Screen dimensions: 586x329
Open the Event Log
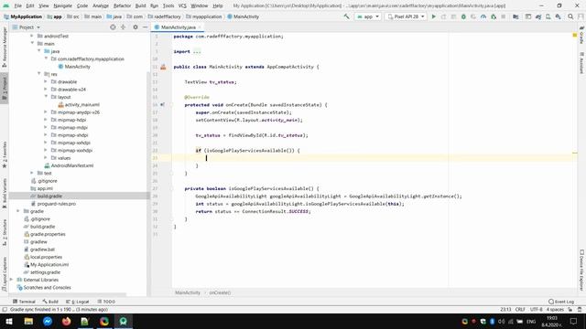pos(561,302)
